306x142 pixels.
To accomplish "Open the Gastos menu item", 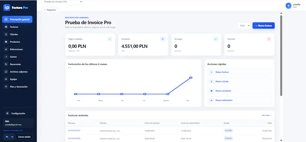I will click(x=17, y=57).
